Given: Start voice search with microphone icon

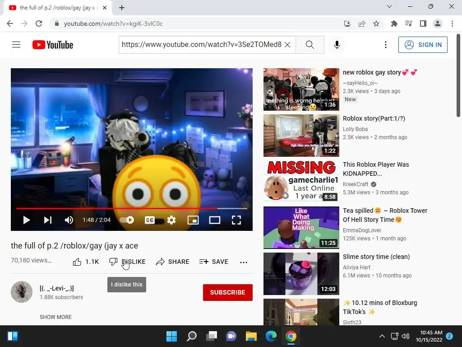Looking at the screenshot, I should (337, 45).
